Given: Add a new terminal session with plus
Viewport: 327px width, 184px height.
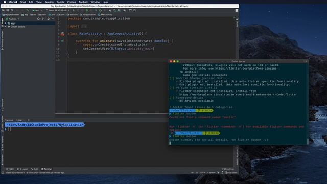Looking at the screenshot, I should point(29,120).
